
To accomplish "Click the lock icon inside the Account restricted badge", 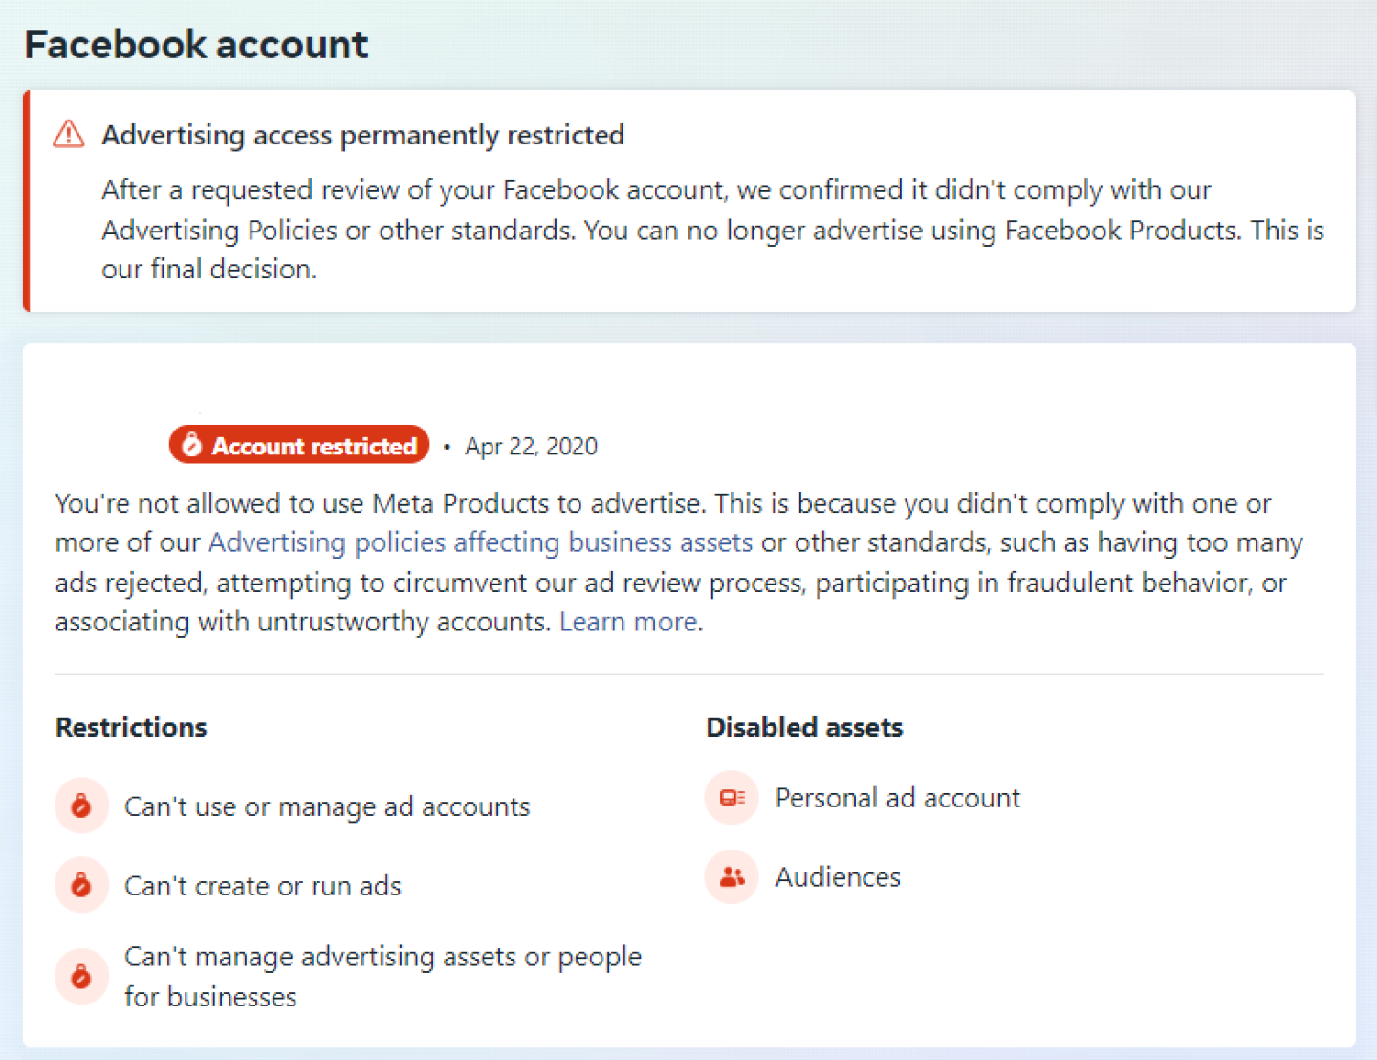I will click(x=192, y=445).
